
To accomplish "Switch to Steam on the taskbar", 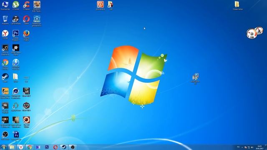I will [x=64, y=147].
